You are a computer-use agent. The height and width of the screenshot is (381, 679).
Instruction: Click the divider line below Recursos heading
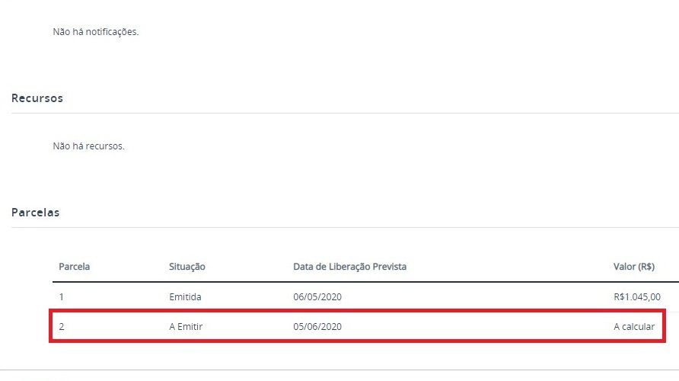point(343,114)
